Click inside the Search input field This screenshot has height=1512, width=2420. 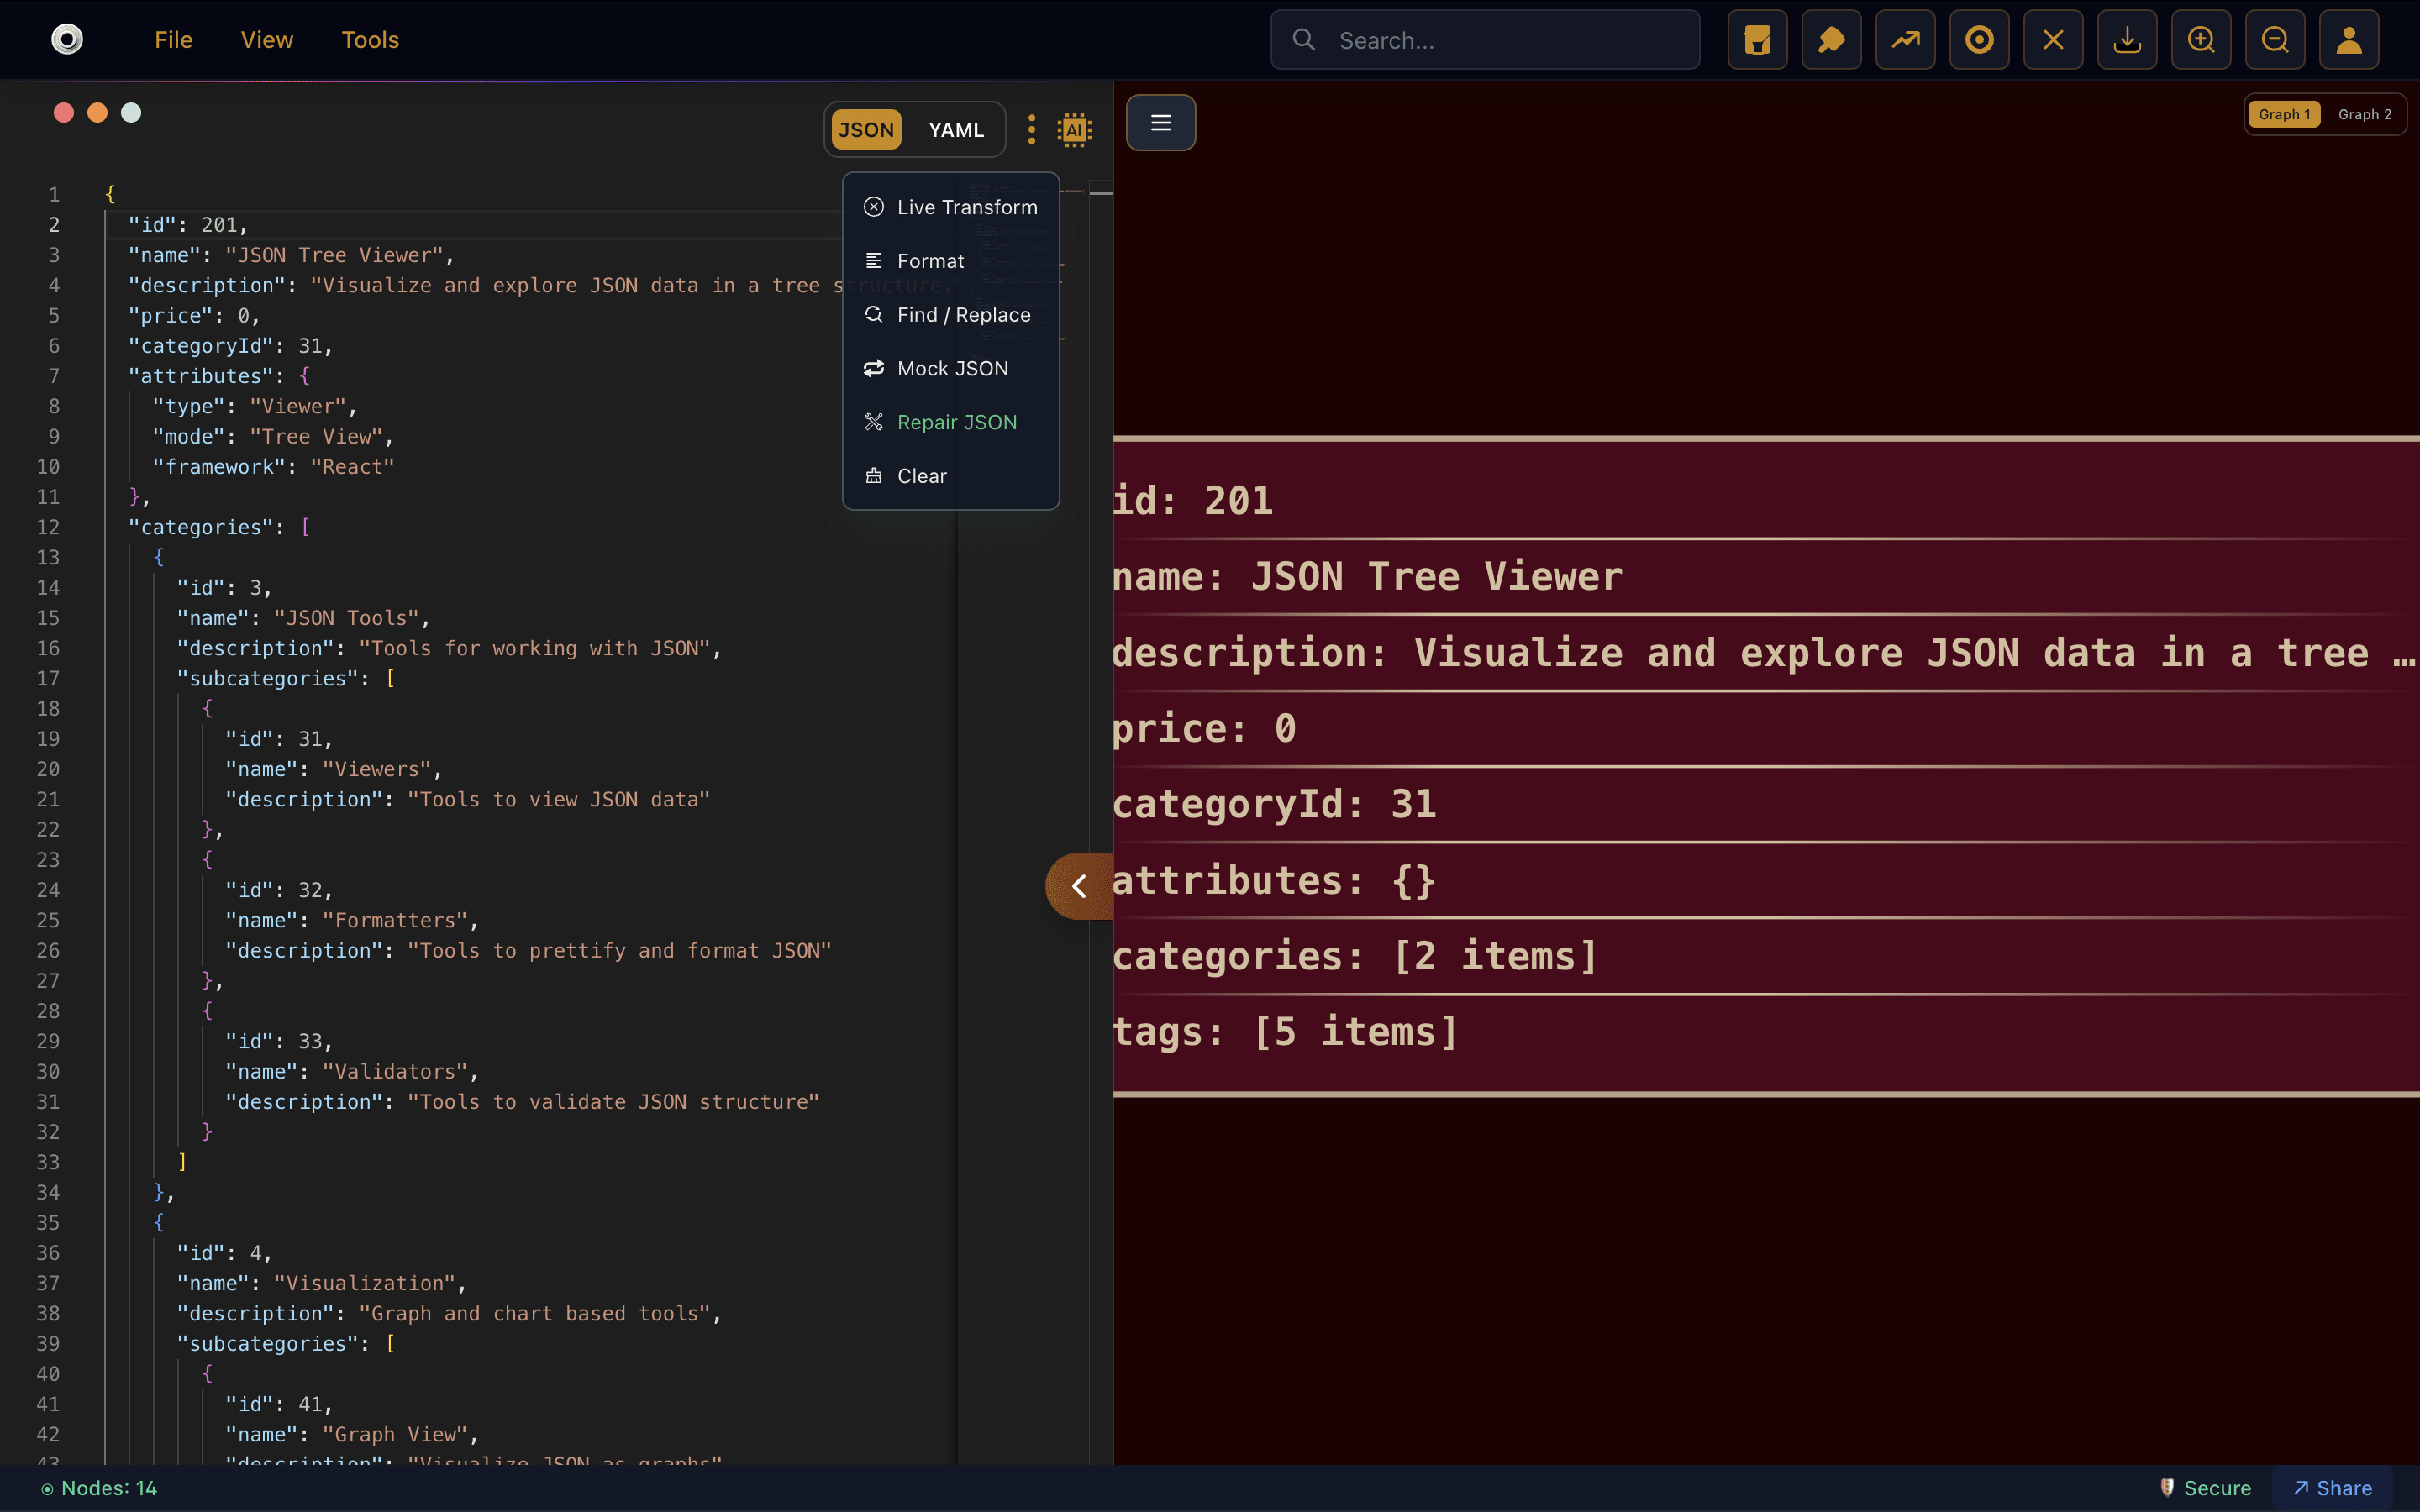point(1485,40)
